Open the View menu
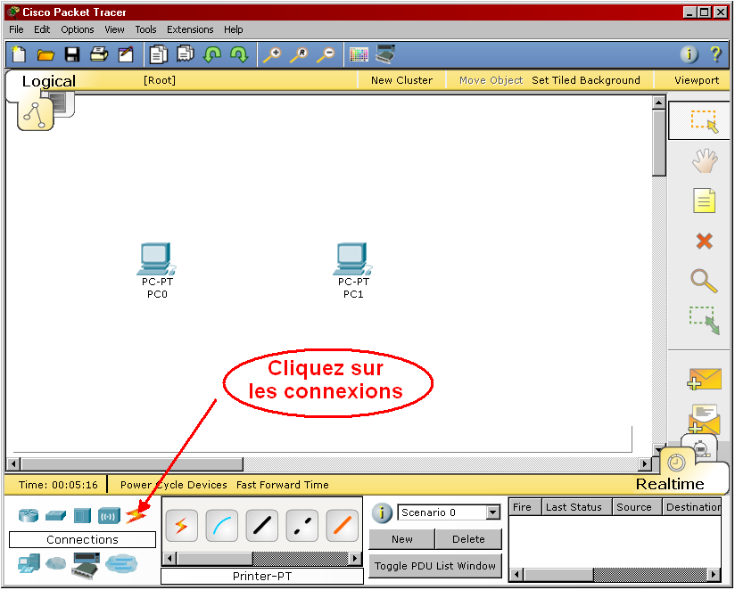Viewport: 735px width, 590px height. tap(114, 29)
